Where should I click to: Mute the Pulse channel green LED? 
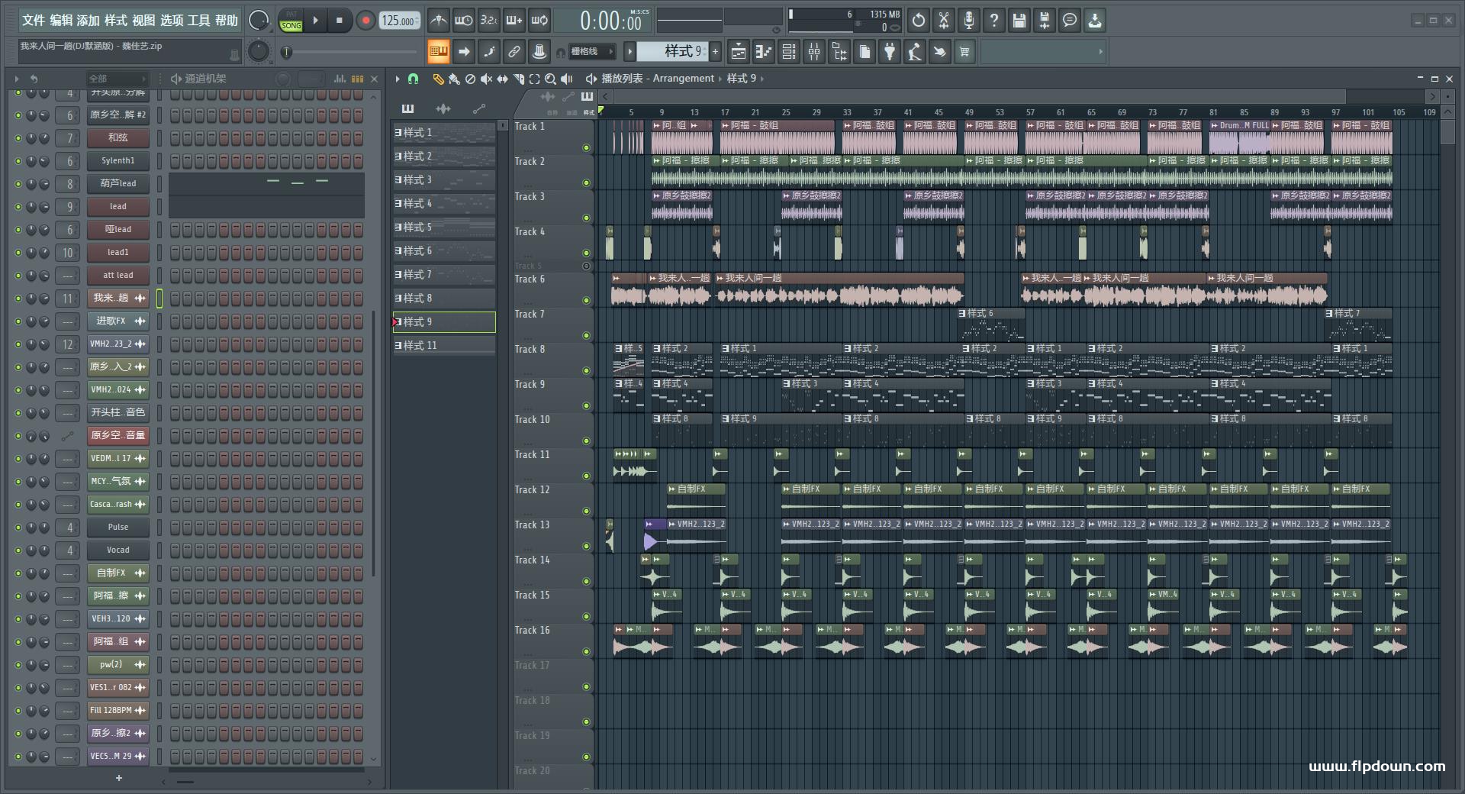18,528
